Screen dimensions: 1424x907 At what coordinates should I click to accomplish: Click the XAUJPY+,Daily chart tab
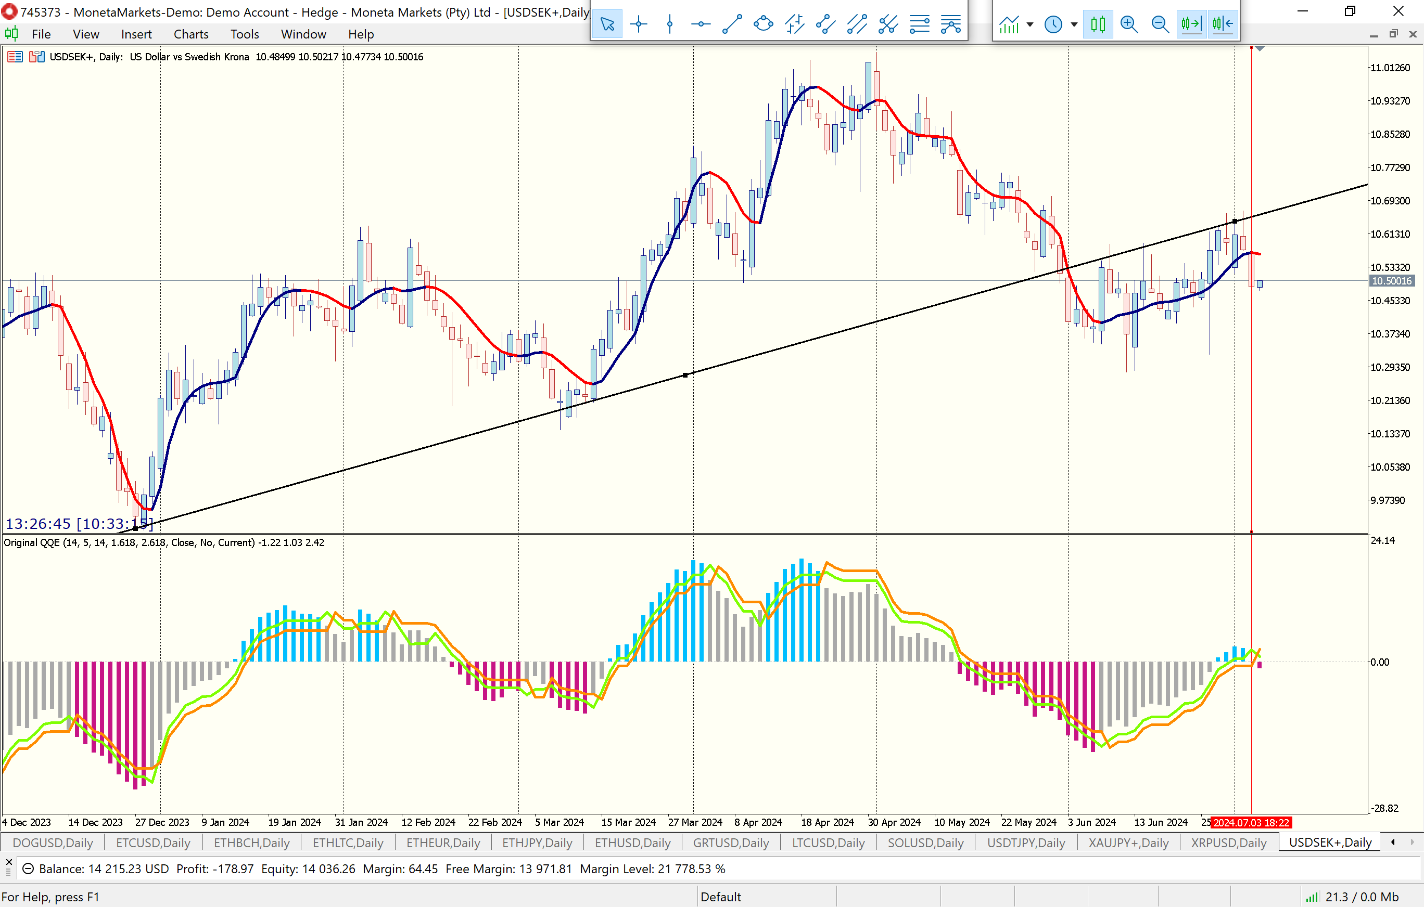pyautogui.click(x=1128, y=843)
